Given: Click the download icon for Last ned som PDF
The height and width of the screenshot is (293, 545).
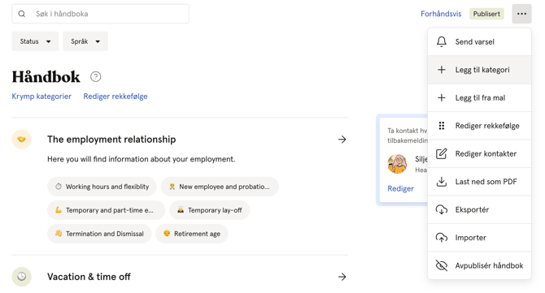Looking at the screenshot, I should [442, 182].
